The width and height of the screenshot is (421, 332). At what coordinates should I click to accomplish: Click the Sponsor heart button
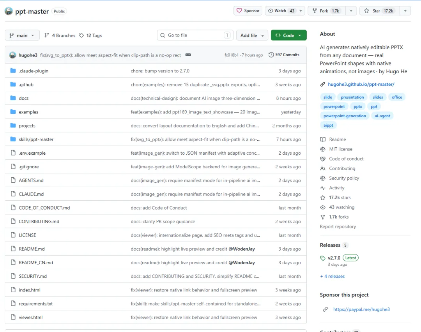coord(248,11)
